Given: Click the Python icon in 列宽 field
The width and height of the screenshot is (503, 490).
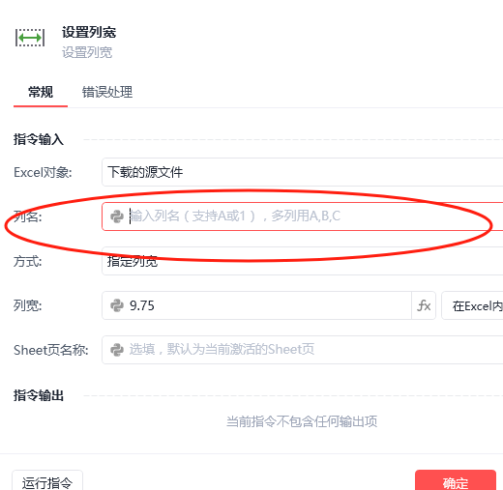Looking at the screenshot, I should point(117,305).
